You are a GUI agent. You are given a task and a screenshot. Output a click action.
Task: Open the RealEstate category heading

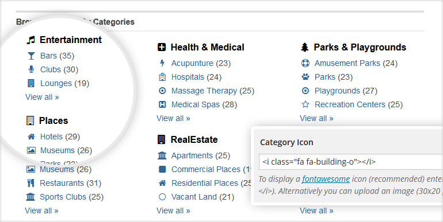point(194,139)
